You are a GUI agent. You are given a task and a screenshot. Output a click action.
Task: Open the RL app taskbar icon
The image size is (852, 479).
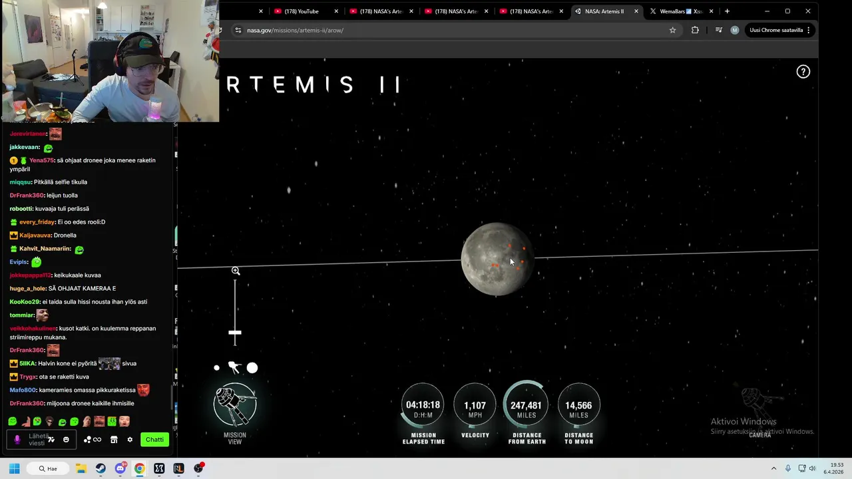click(x=178, y=468)
